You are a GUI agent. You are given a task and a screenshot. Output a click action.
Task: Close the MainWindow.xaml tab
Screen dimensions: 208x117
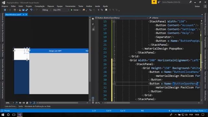tap(26, 15)
